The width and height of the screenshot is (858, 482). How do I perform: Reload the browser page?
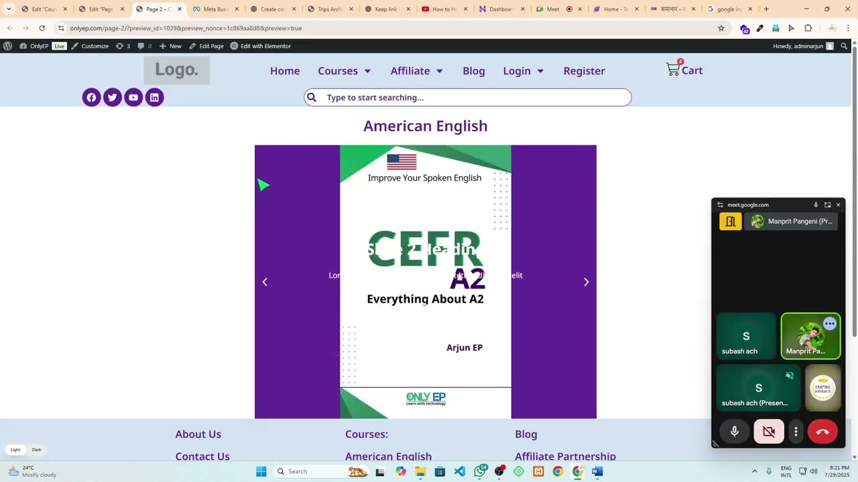[42, 28]
